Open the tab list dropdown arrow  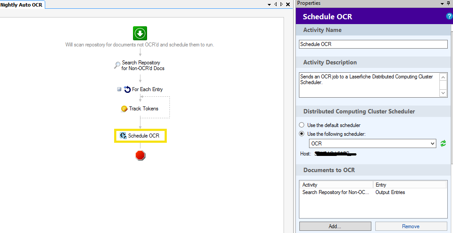pos(270,4)
